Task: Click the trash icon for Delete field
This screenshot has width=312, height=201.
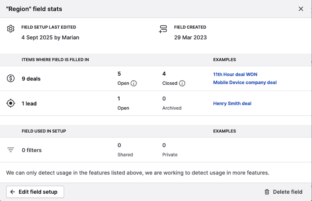Action: (267, 192)
